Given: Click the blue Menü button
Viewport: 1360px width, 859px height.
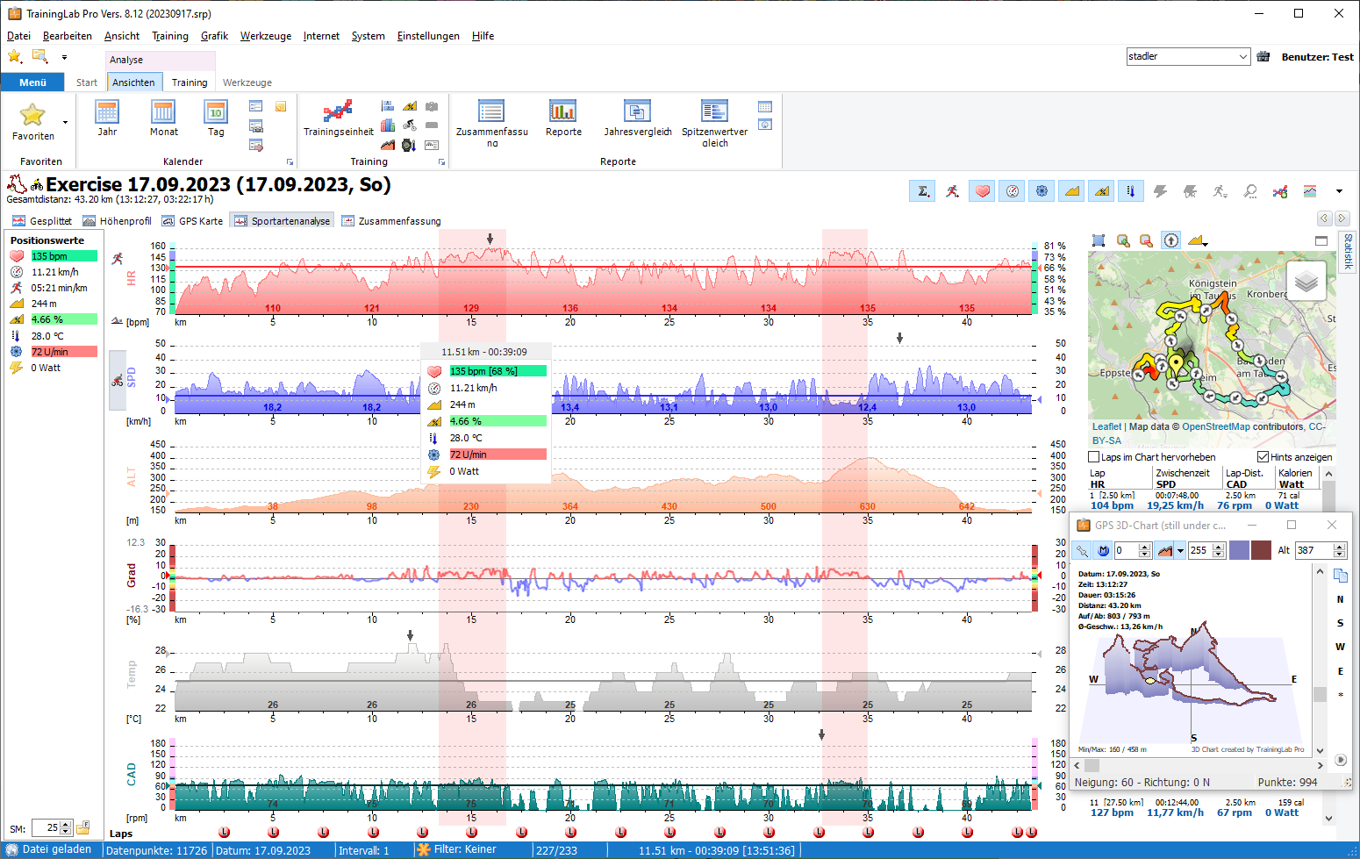Looking at the screenshot, I should (32, 82).
